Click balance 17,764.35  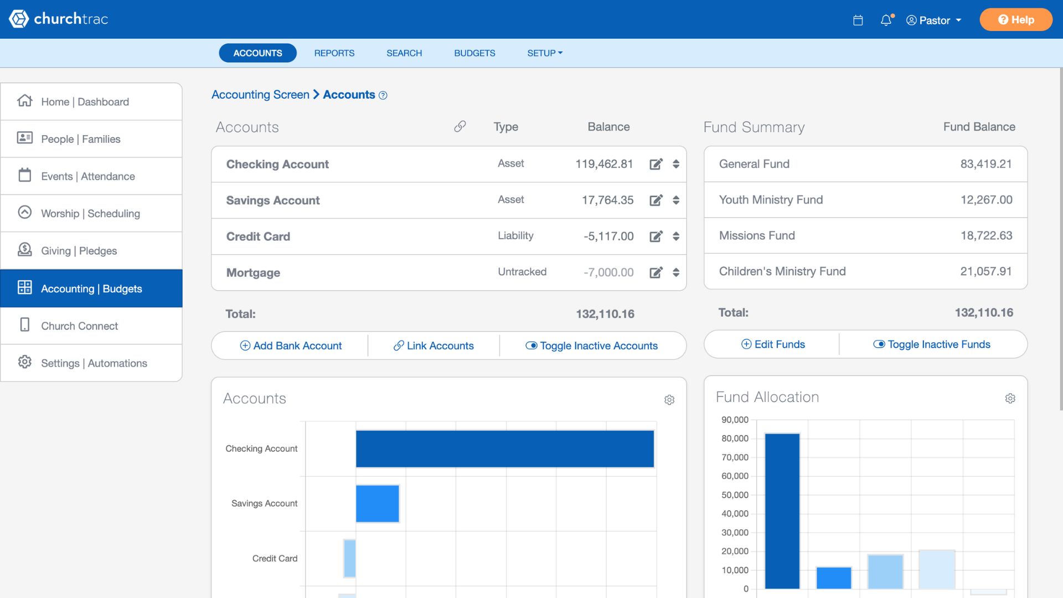(x=607, y=200)
